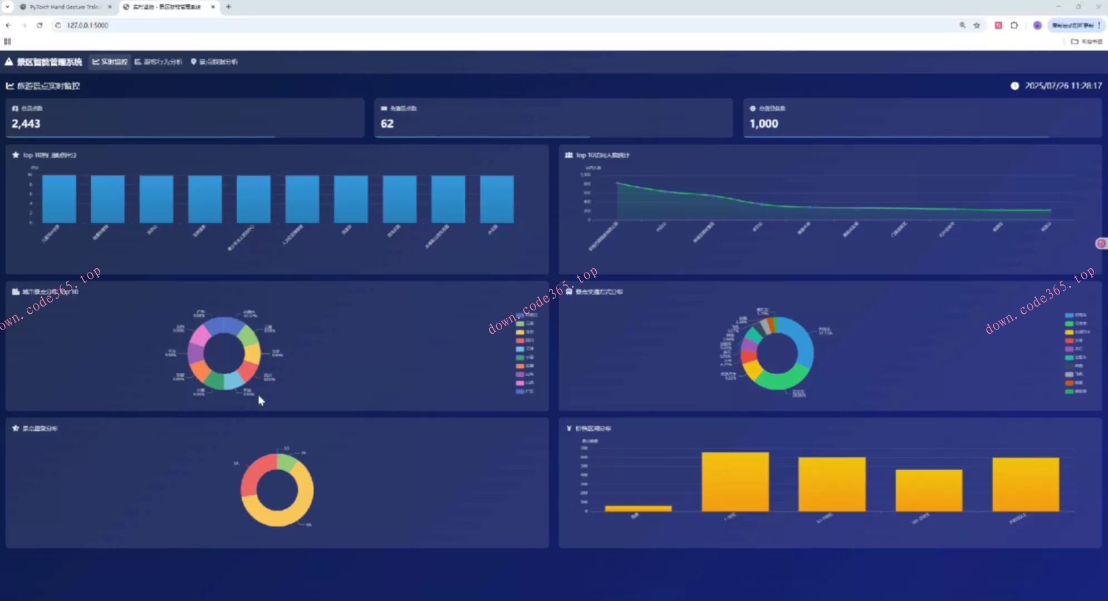The image size is (1108, 601).
Task: Open the Chrome three-dot menu
Action: click(x=1099, y=25)
